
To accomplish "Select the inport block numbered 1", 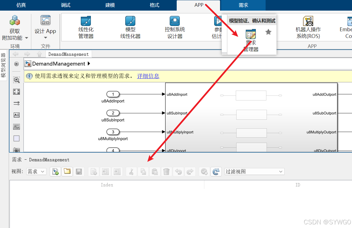I will pyautogui.click(x=113, y=94).
